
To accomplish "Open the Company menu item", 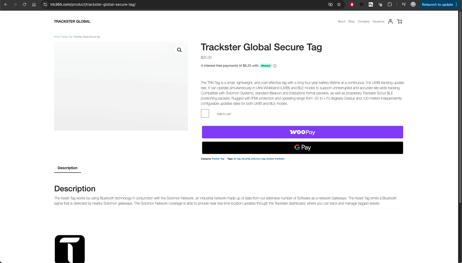I will pyautogui.click(x=363, y=21).
